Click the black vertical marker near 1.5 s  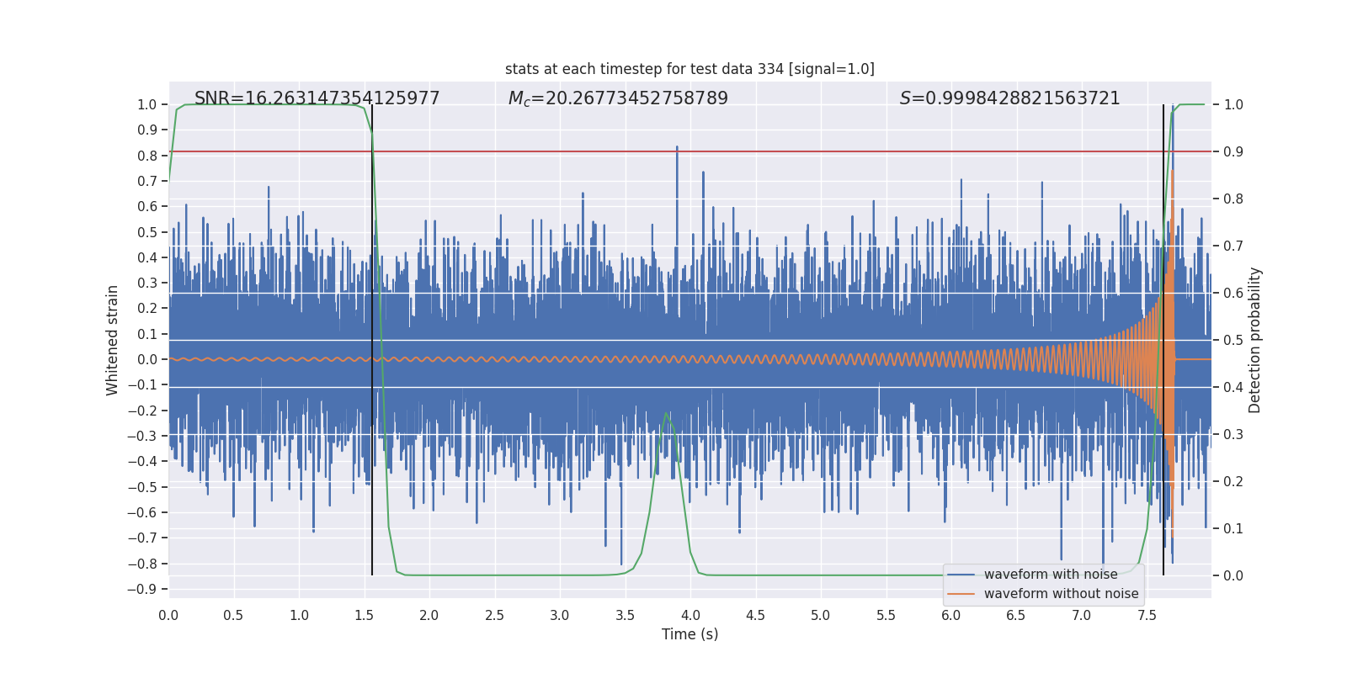(372, 336)
